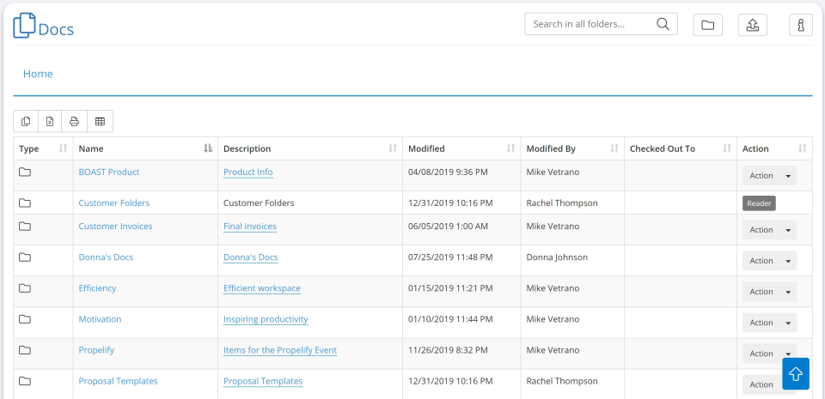
Task: Expand Action dropdown for Efficiency folder
Action: [x=788, y=292]
